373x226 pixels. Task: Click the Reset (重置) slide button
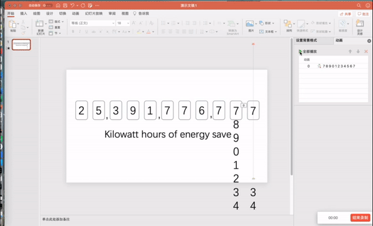coord(55,27)
